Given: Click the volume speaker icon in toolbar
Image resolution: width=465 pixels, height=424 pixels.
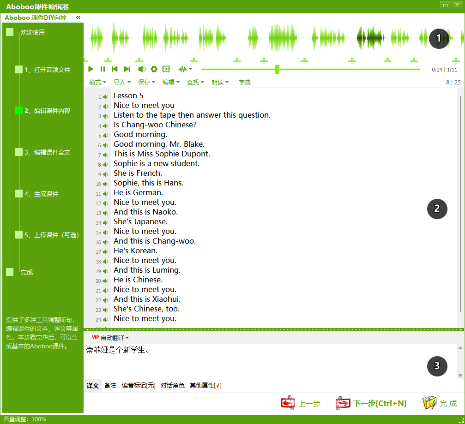Looking at the screenshot, I should pos(142,69).
